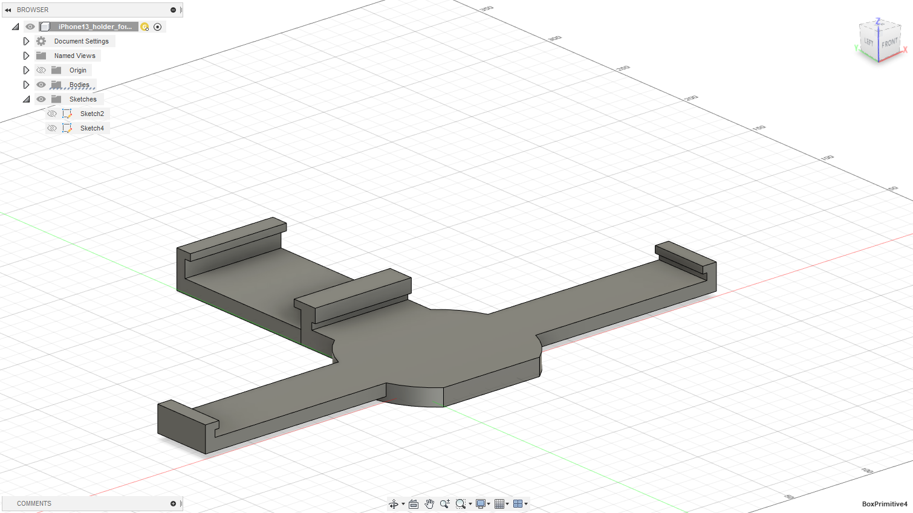Activate the root component radio button
Screen dimensions: 913x513
coord(158,27)
